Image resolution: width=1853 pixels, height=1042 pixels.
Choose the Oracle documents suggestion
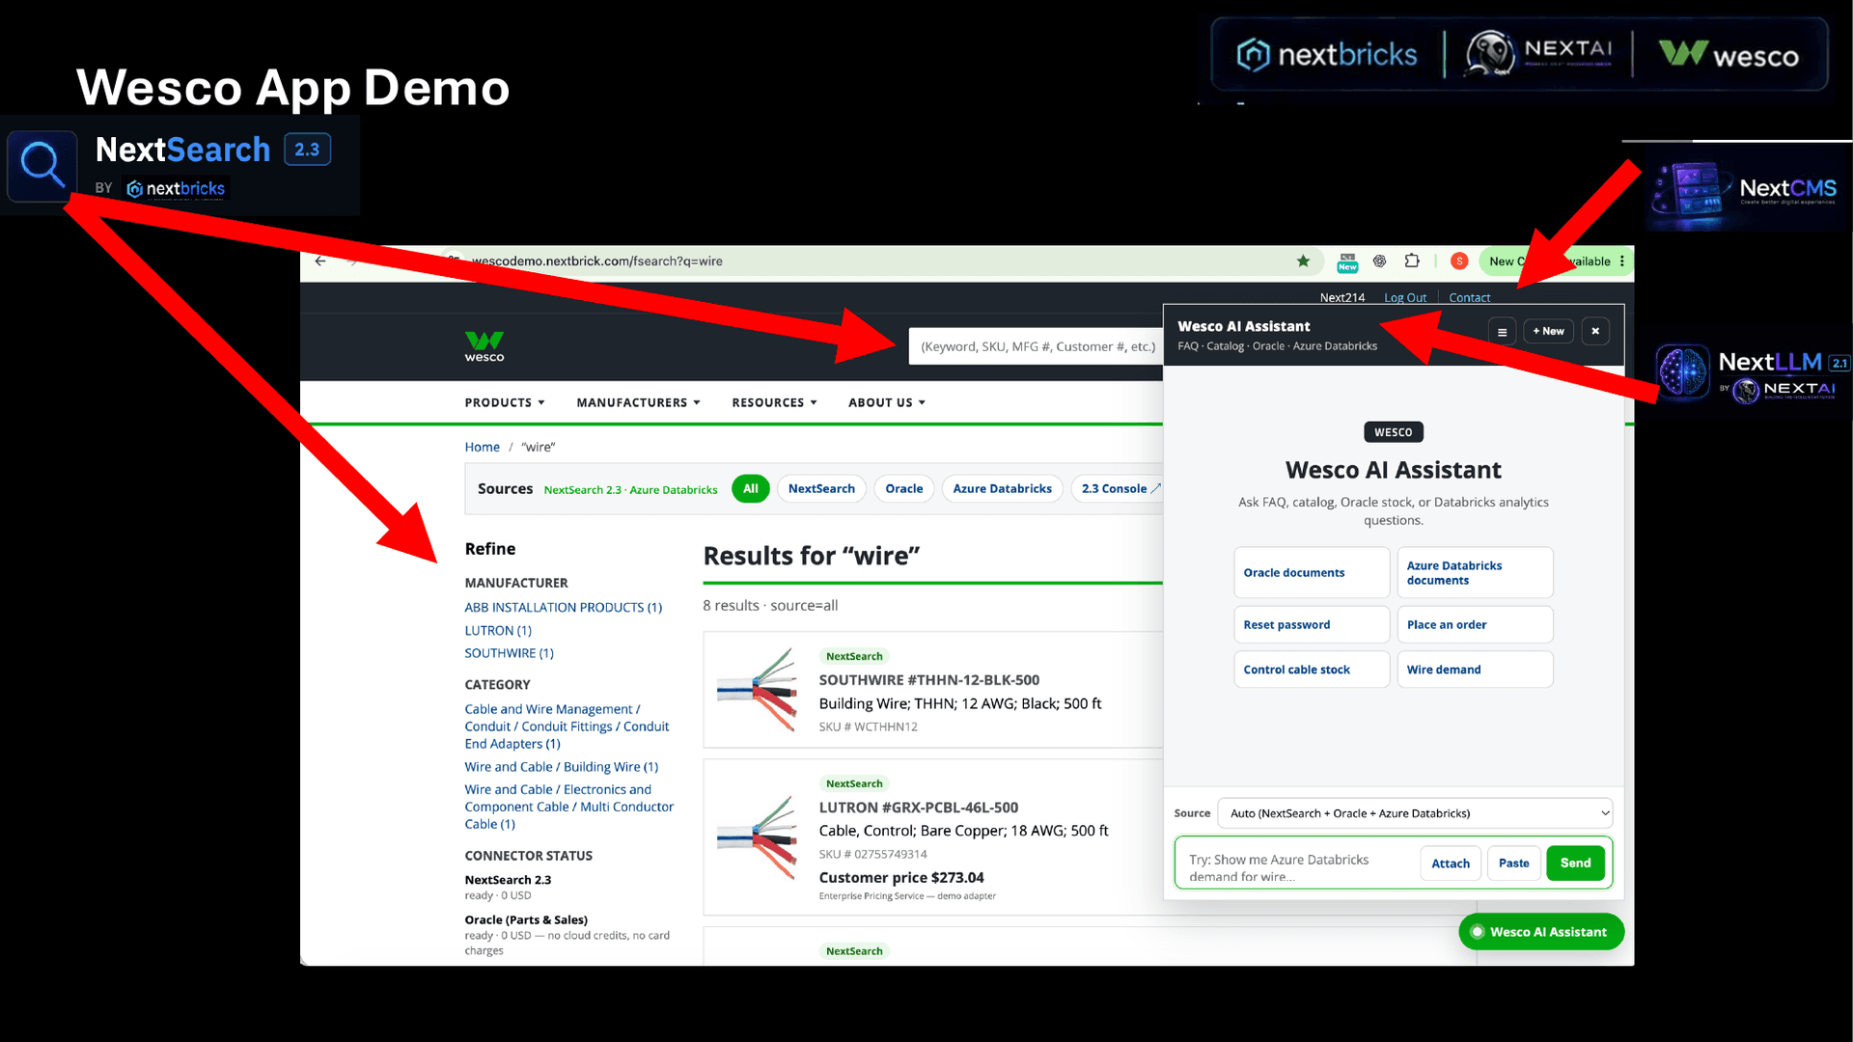tap(1312, 572)
